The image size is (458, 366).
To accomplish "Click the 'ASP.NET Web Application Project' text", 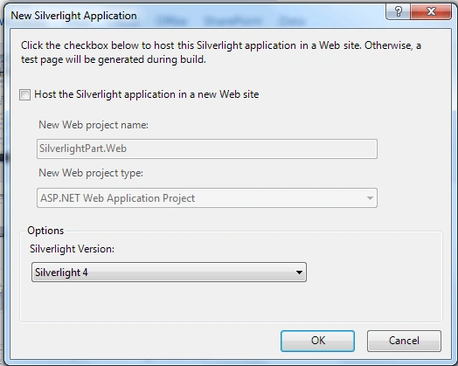I will pos(117,198).
